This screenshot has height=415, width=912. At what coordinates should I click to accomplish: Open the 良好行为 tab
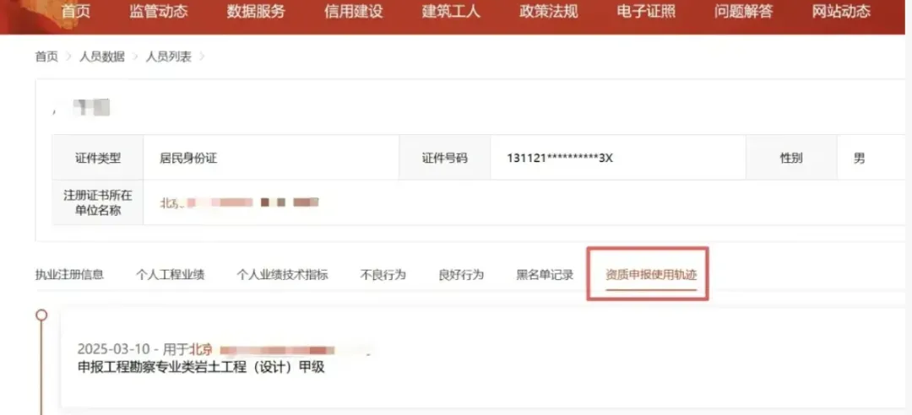click(x=461, y=275)
